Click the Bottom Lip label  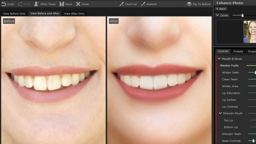(231, 127)
